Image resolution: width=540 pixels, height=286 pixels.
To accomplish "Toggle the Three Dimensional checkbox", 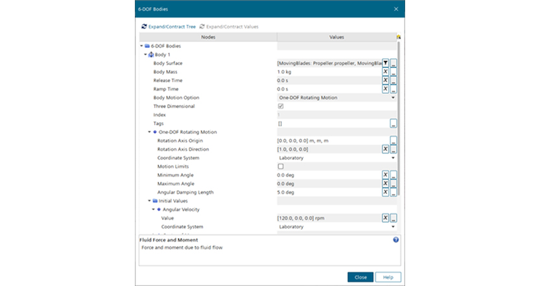I will click(x=281, y=106).
